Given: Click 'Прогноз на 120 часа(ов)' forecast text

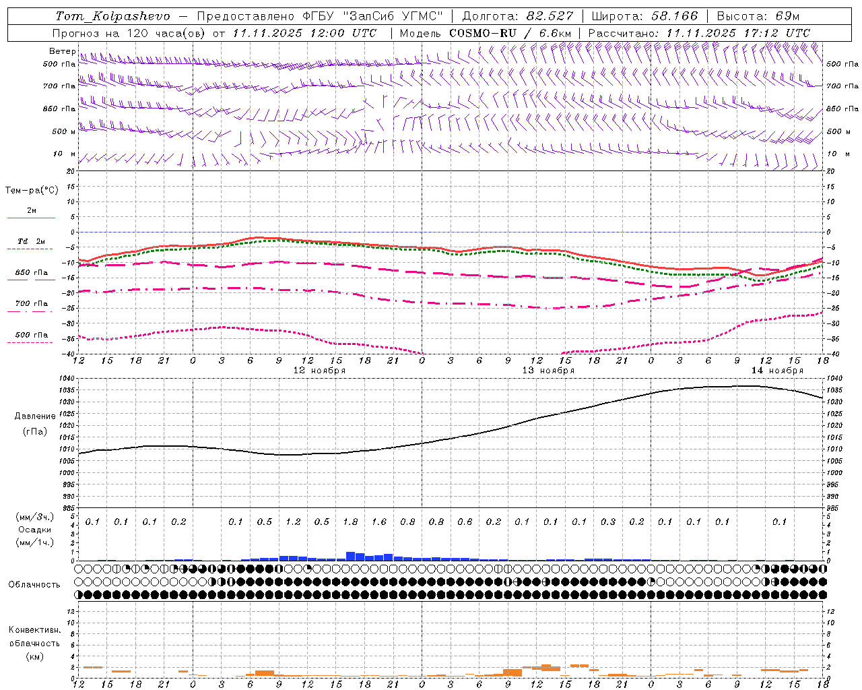Looking at the screenshot, I should (129, 33).
